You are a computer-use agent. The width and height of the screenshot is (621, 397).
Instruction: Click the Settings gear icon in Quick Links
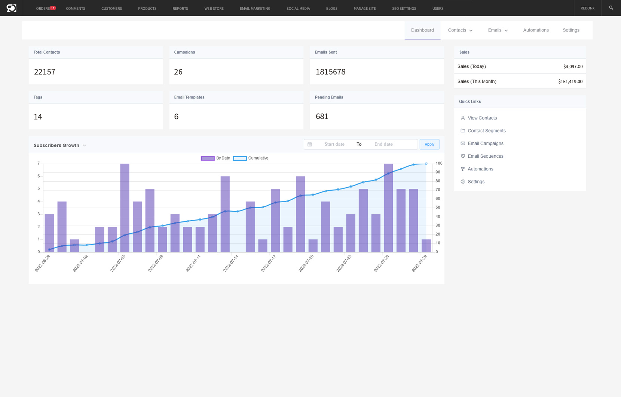(x=463, y=181)
